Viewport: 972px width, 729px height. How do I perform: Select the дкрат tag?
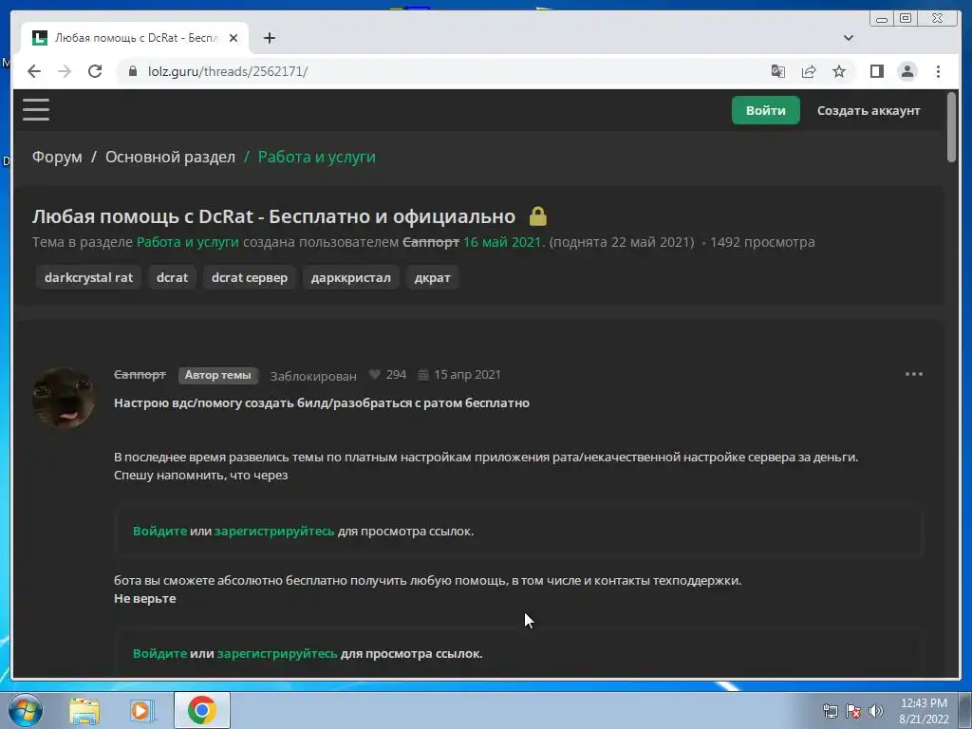tap(432, 277)
